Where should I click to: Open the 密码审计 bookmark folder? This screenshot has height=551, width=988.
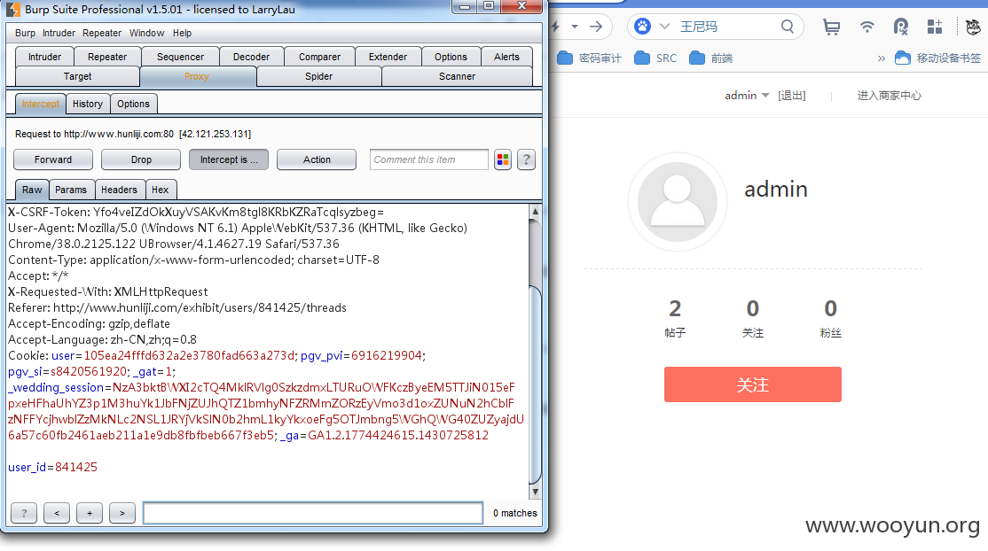590,58
